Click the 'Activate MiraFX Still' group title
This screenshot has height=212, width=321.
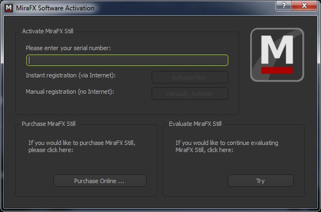pyautogui.click(x=48, y=31)
